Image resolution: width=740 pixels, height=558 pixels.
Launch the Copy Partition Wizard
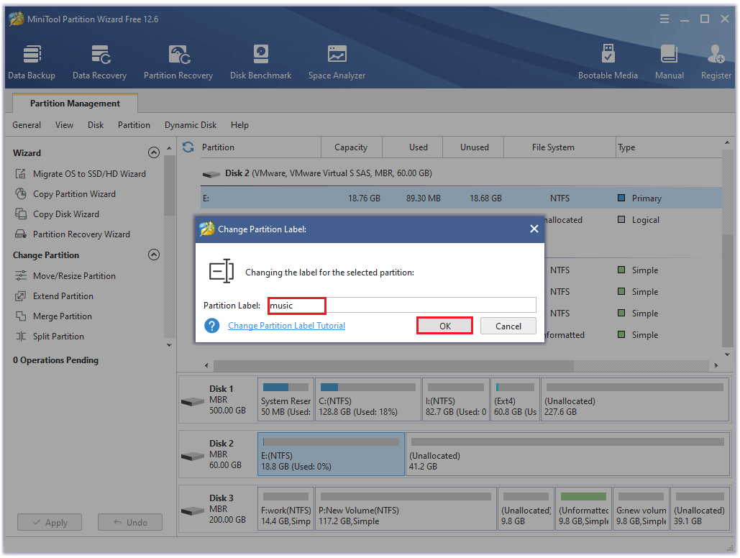(65, 194)
